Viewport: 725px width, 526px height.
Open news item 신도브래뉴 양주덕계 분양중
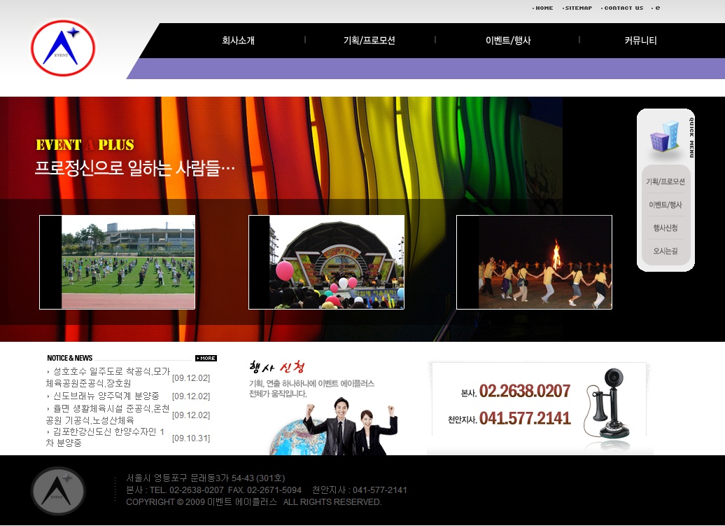click(x=106, y=396)
